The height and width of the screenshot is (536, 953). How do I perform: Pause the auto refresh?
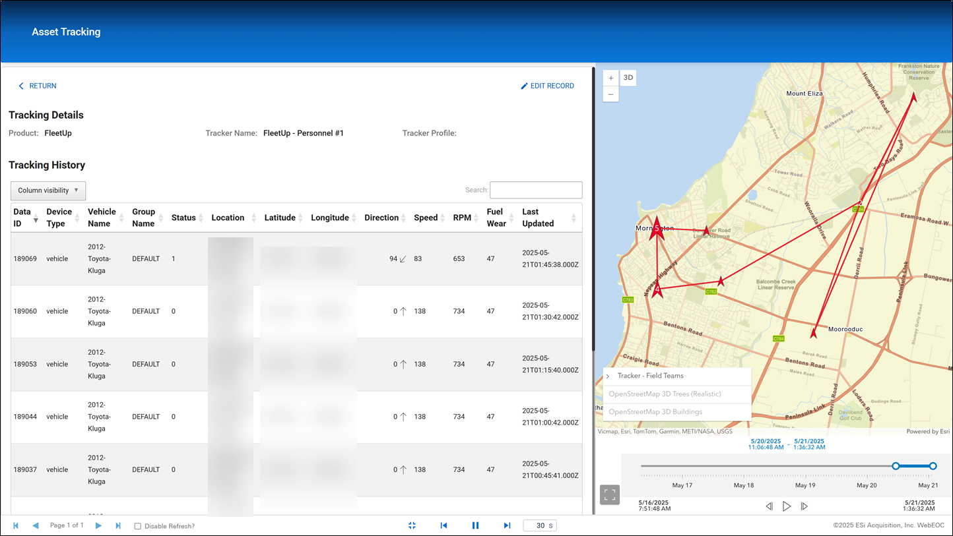[475, 525]
